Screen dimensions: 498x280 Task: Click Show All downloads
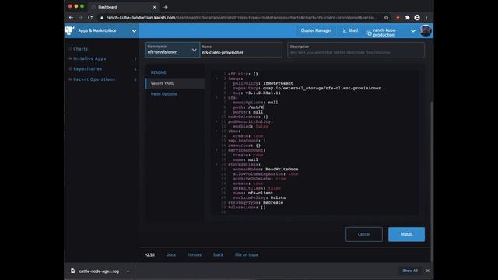pyautogui.click(x=410, y=271)
